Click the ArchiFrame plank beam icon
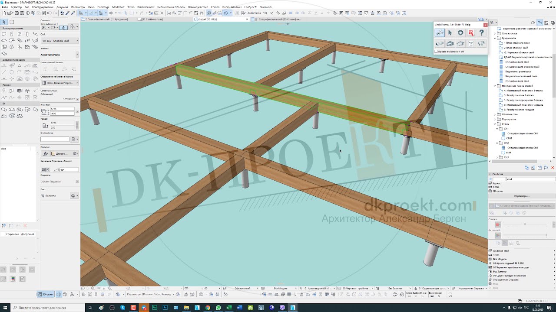556x312 pixels. (440, 44)
